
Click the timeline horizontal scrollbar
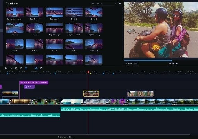pyautogui.click(x=95, y=134)
